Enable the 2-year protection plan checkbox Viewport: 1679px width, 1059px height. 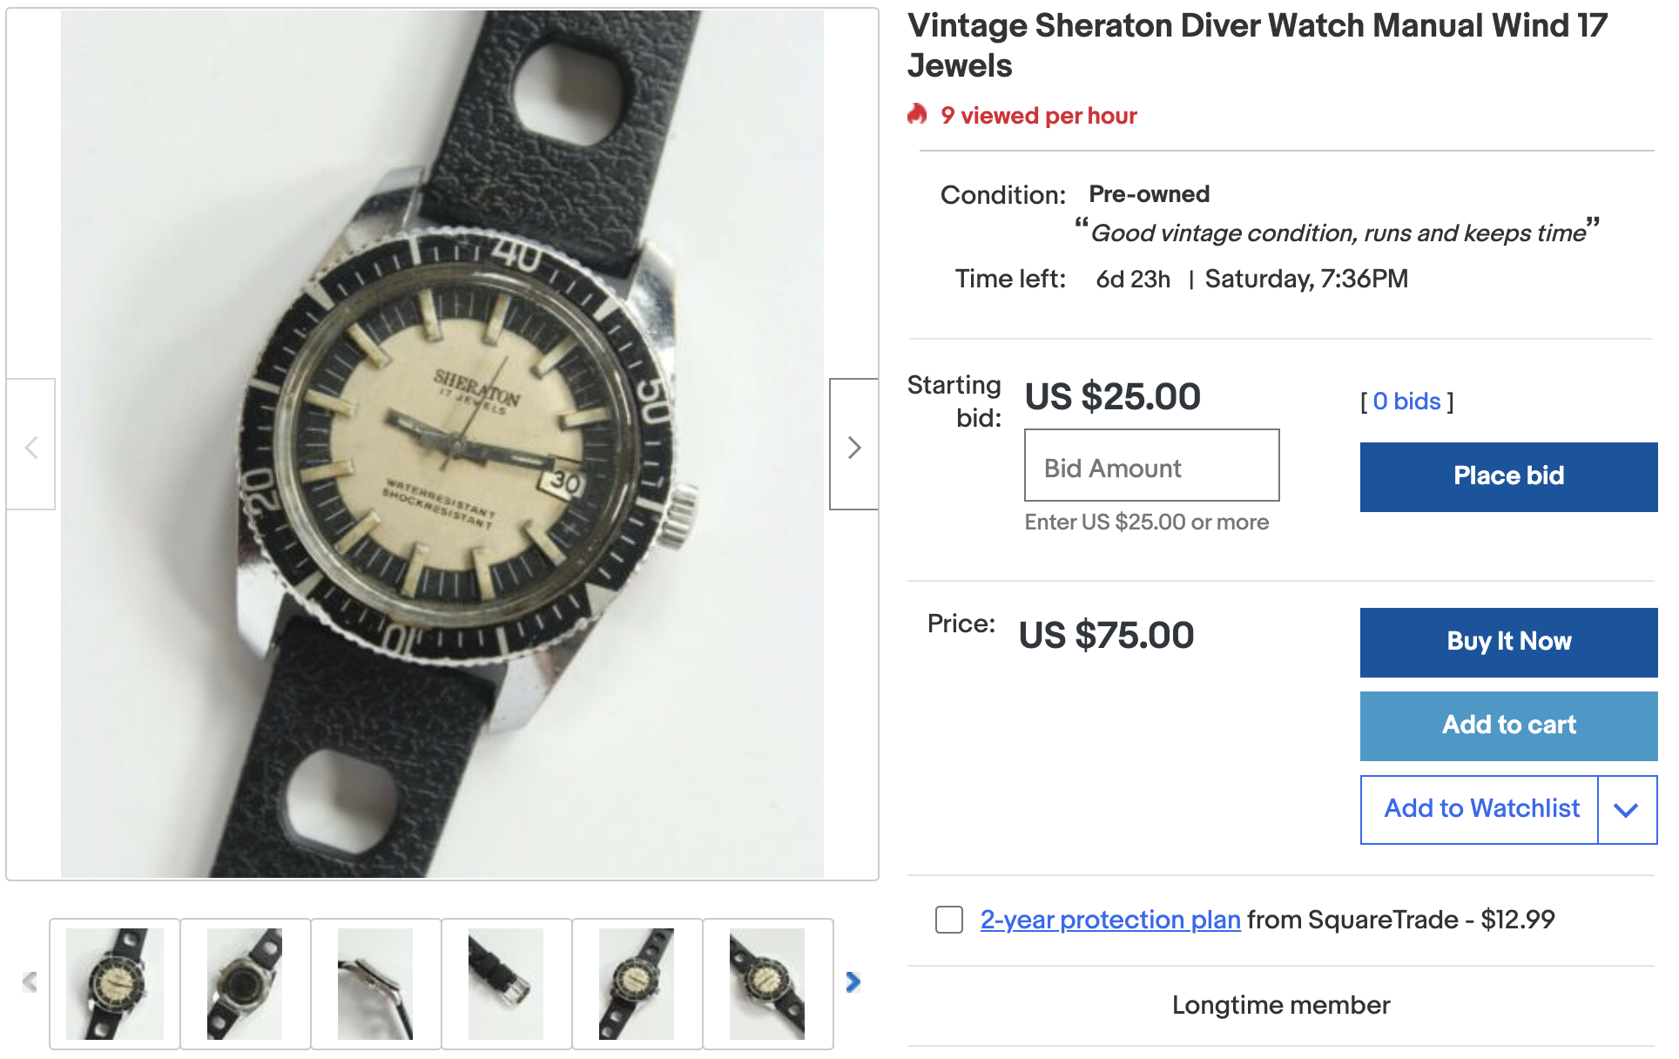(948, 920)
